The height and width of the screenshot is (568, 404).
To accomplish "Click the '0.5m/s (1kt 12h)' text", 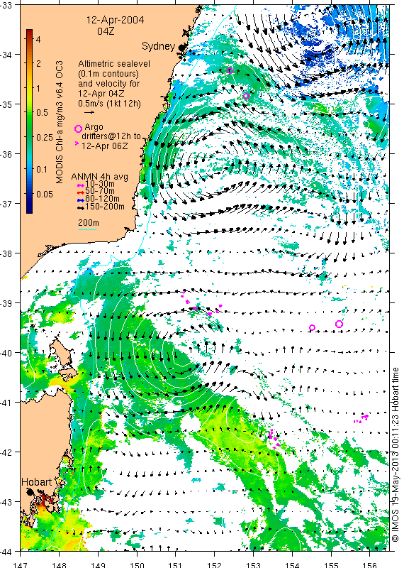I will click(110, 104).
